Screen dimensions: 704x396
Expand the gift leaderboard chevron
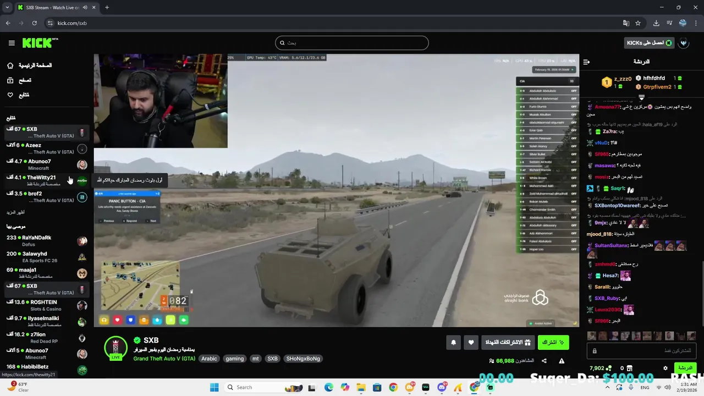[x=641, y=97]
